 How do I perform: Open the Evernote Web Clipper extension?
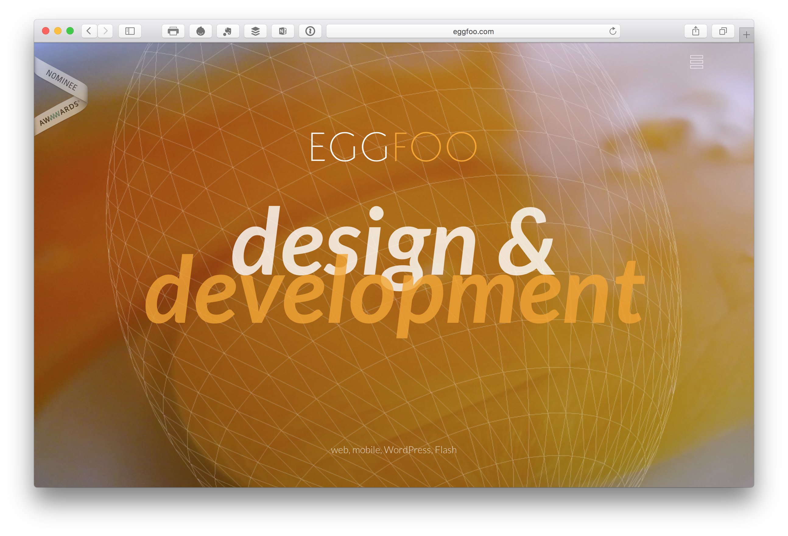[x=227, y=31]
